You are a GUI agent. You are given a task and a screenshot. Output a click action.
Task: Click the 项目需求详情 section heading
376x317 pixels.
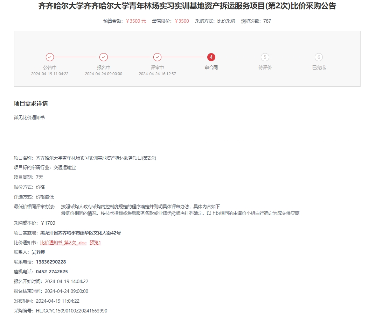[x=31, y=103]
